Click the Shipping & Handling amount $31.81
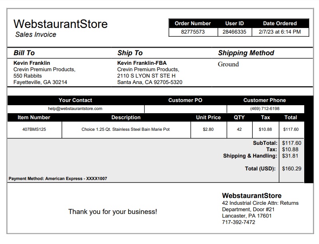The image size is (319, 244). click(290, 156)
